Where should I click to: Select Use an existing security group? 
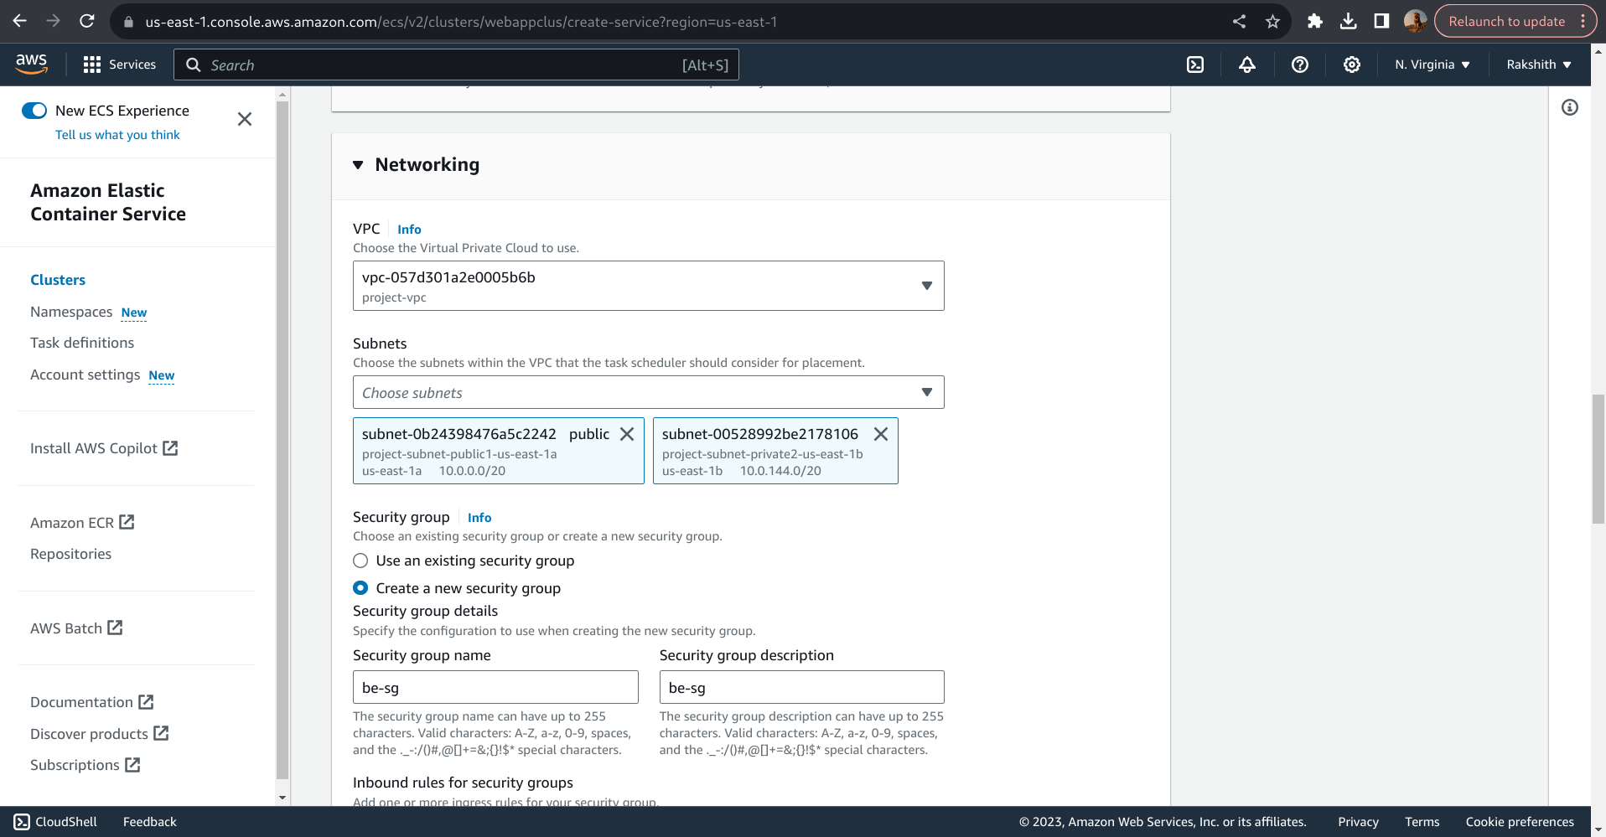click(360, 561)
